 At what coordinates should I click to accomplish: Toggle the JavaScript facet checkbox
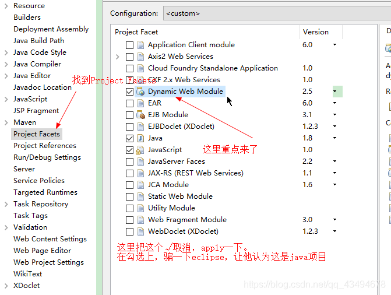129,150
